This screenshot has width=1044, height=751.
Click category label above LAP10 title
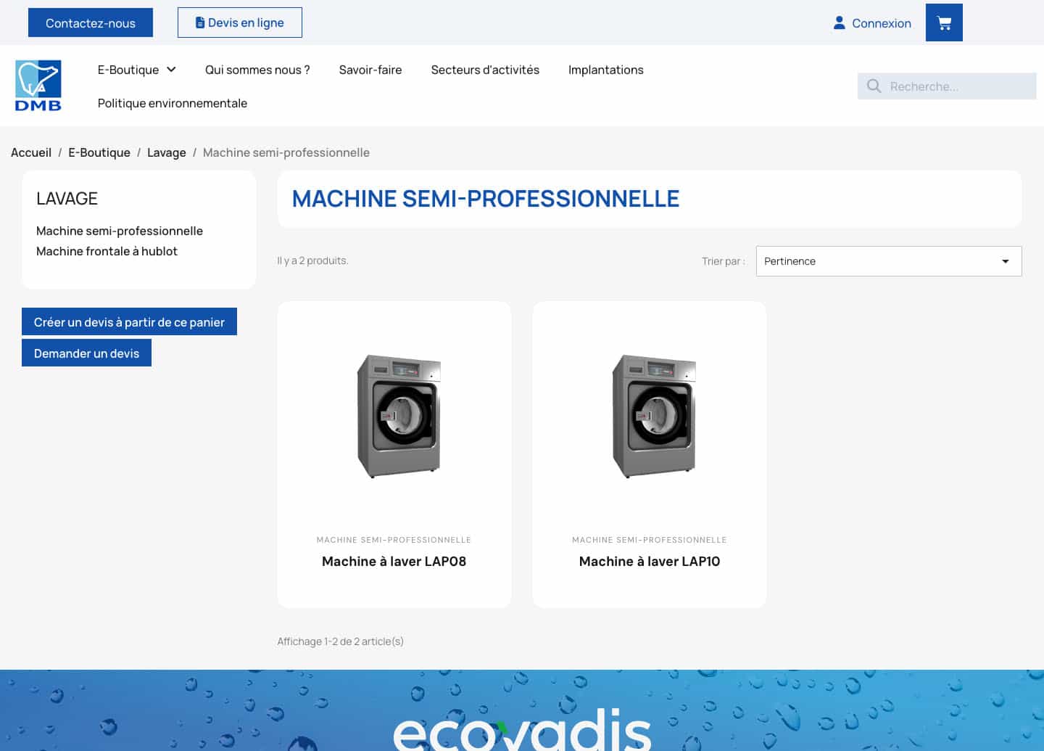650,540
